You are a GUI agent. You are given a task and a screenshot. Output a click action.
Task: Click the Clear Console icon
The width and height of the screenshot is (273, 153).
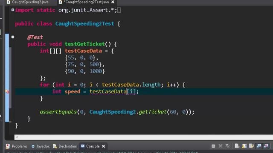point(237,146)
